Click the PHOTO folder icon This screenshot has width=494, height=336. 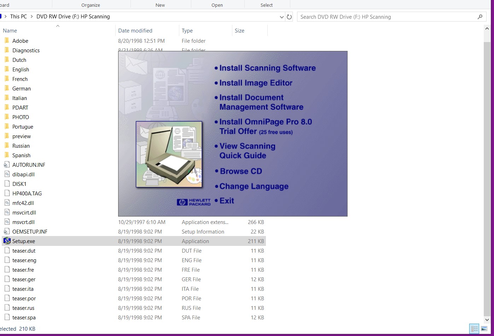7,117
